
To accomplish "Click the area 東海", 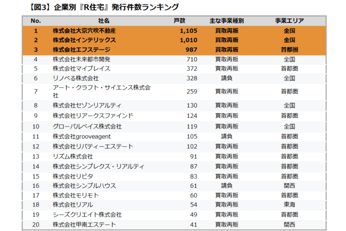I will click(289, 205).
